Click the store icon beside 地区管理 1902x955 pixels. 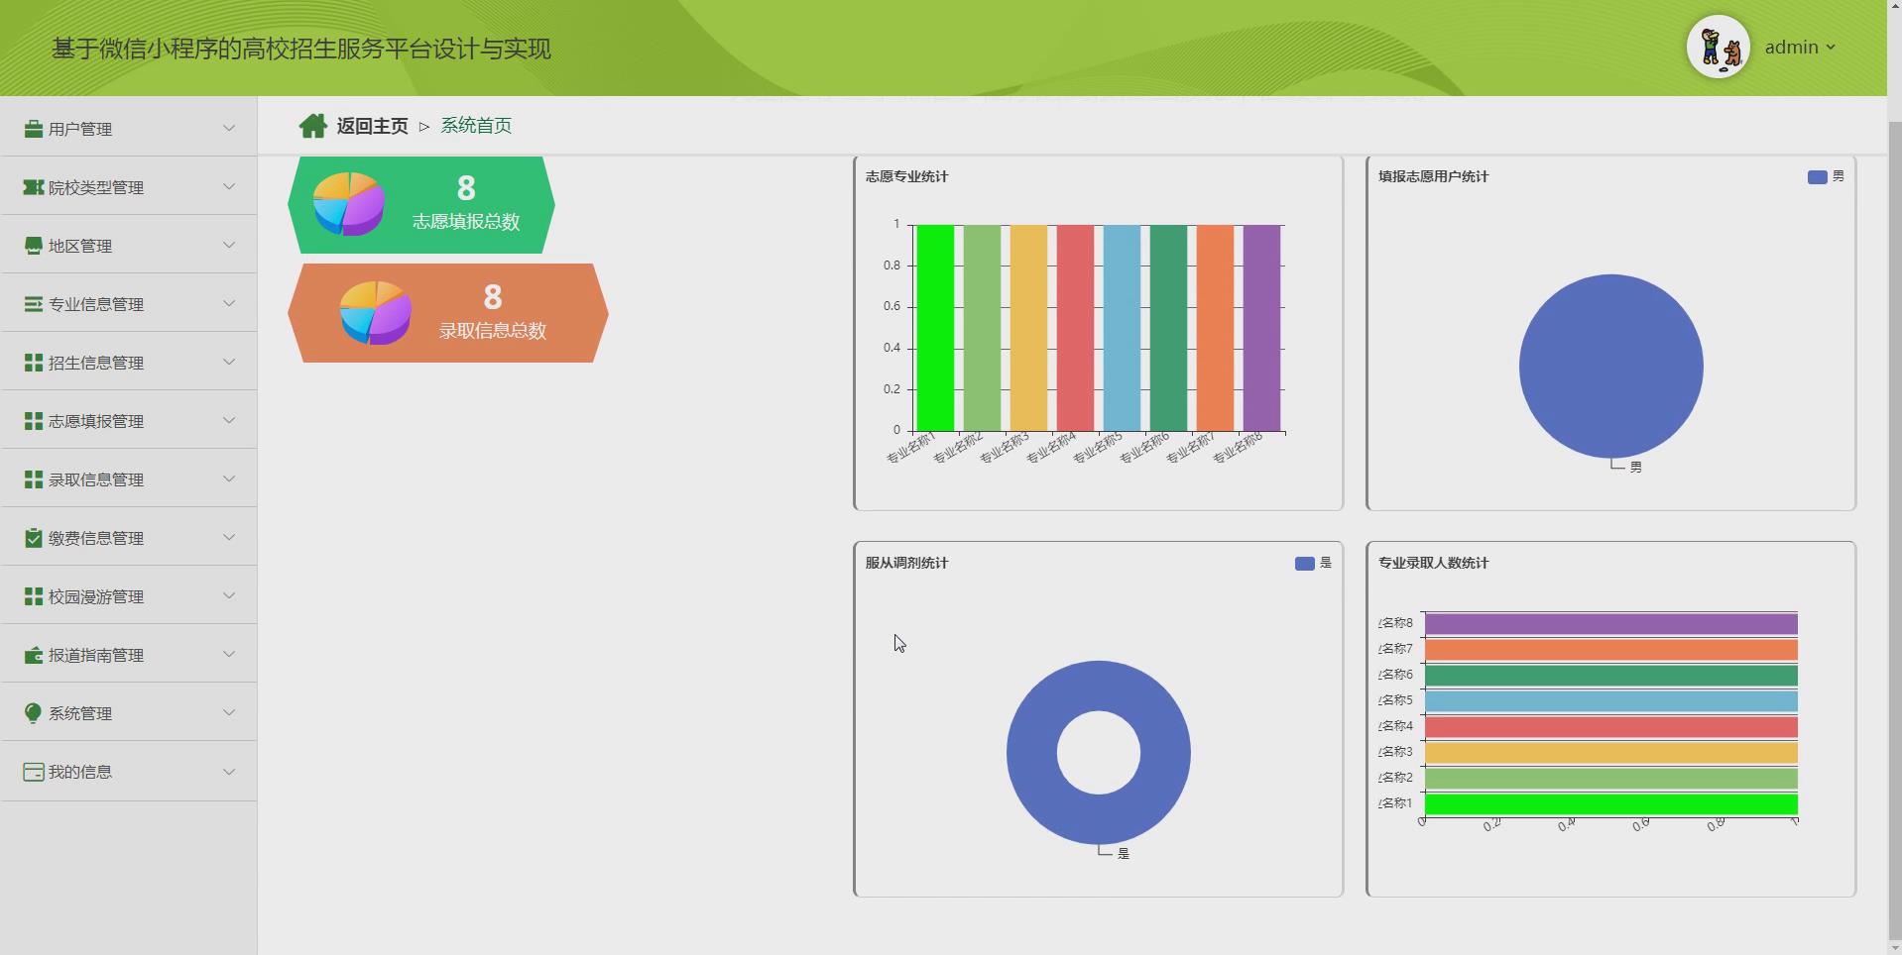point(33,246)
